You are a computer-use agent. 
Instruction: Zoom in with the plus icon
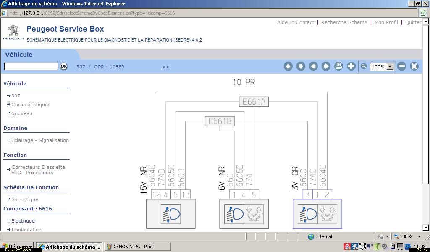(x=351, y=66)
